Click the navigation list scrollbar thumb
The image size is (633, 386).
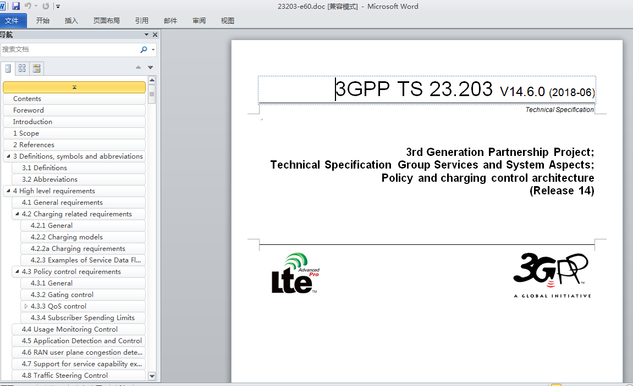pyautogui.click(x=152, y=94)
